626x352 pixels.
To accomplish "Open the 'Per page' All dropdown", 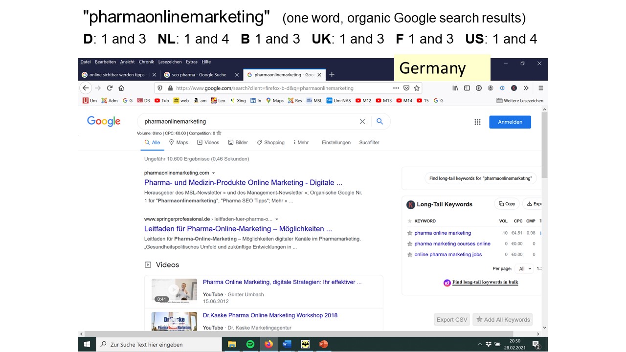I will [x=525, y=269].
